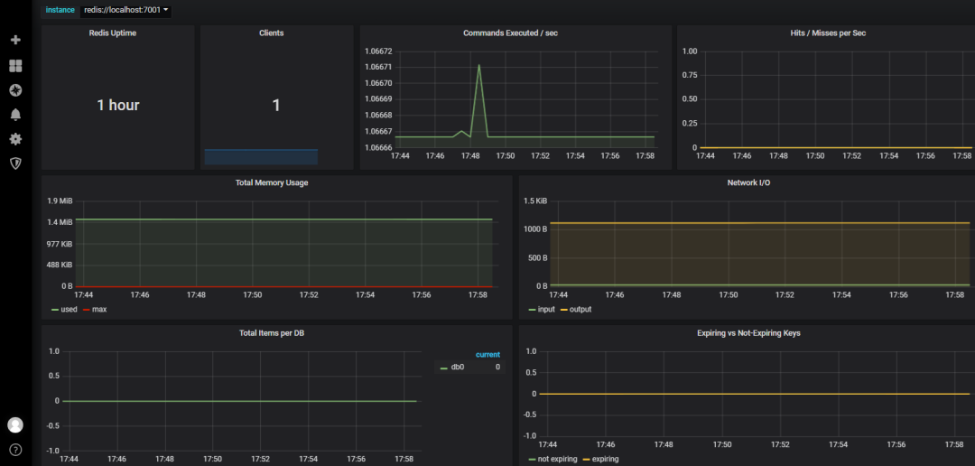Open Expiring vs Not-Expiring Keys panel title
The width and height of the screenshot is (975, 466).
pos(748,333)
